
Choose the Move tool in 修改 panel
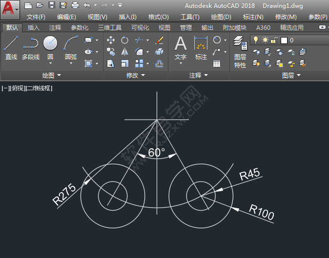(111, 40)
